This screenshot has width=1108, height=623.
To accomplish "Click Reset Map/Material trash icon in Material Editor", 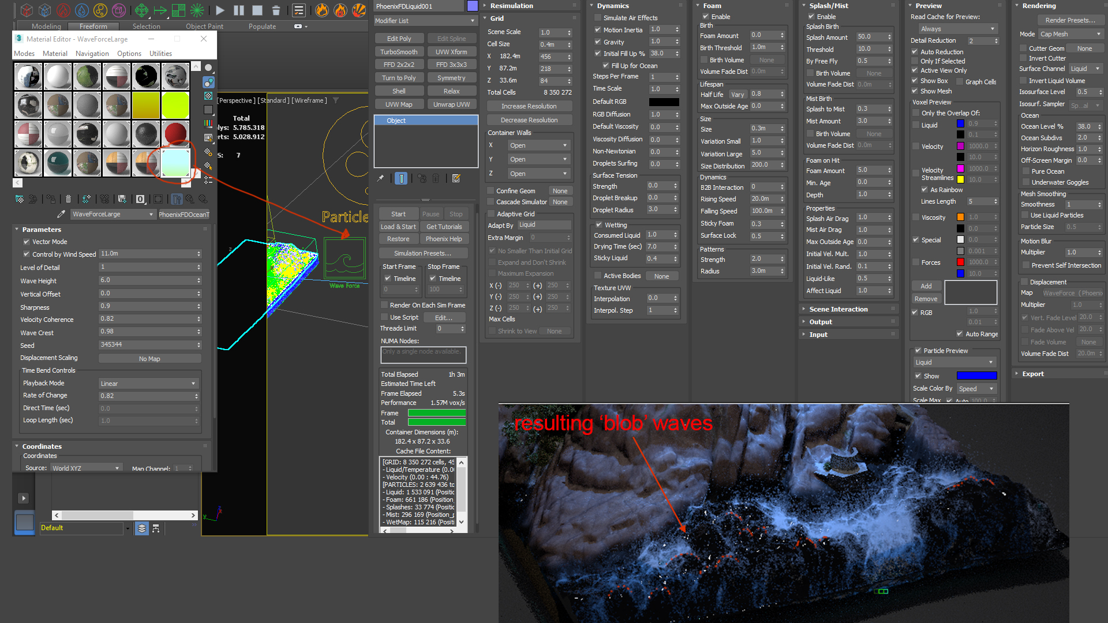I will (x=68, y=199).
